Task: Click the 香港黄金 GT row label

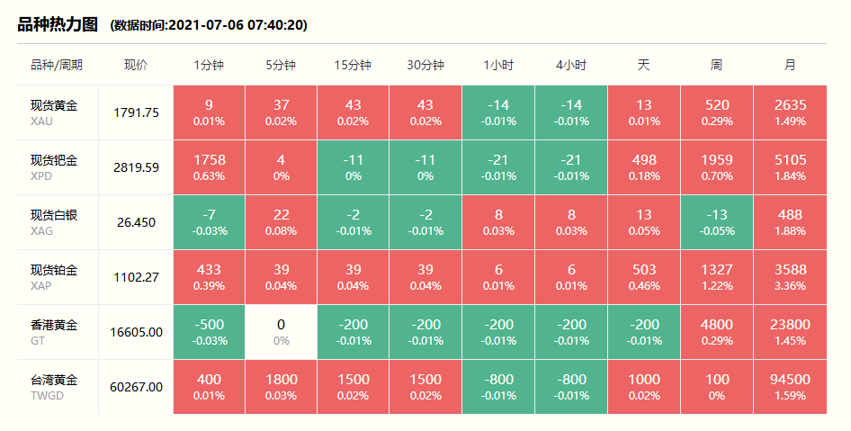Action: (x=54, y=331)
